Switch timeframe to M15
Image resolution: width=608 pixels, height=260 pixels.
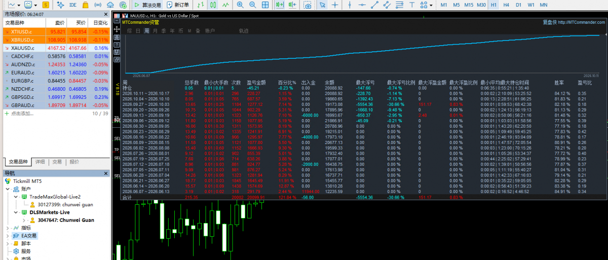coord(469,5)
